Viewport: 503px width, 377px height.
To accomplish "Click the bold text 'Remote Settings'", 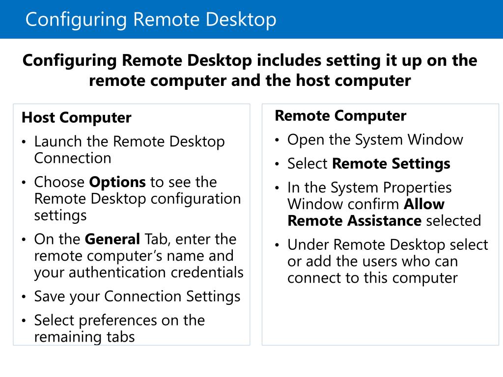I will [x=391, y=163].
